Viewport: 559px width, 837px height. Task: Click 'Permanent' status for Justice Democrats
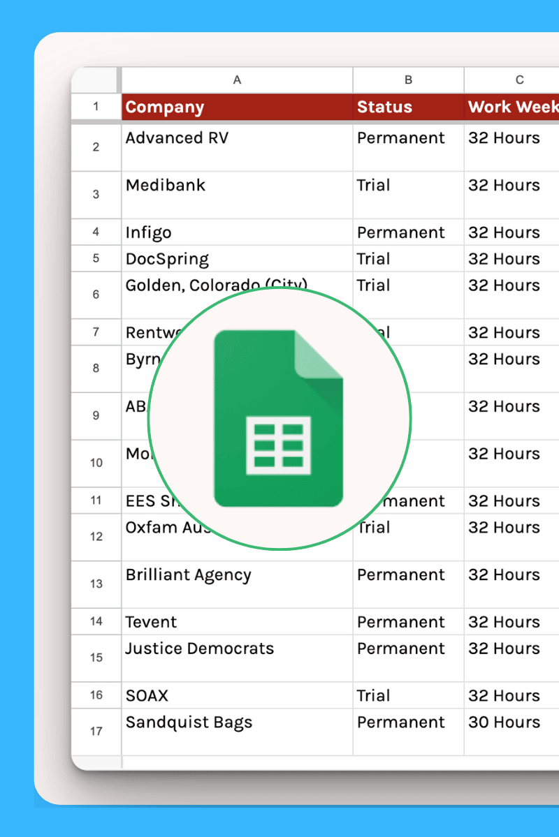pyautogui.click(x=408, y=658)
